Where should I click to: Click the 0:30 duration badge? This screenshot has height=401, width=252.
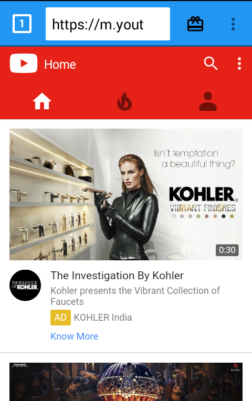tap(227, 250)
